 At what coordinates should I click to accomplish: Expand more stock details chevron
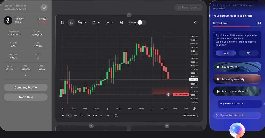[26, 75]
